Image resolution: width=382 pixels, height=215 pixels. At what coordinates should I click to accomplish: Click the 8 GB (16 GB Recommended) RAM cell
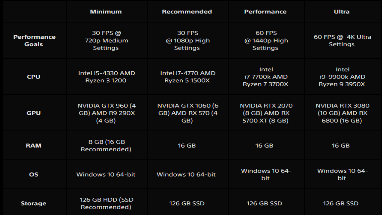[106, 145]
